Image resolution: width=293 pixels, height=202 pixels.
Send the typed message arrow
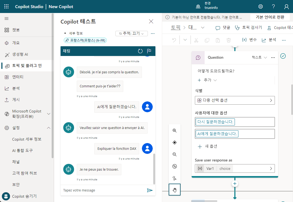point(150,190)
